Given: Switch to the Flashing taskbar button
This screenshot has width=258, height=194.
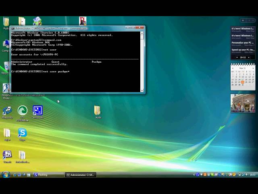Looking at the screenshot, I should [48, 175].
